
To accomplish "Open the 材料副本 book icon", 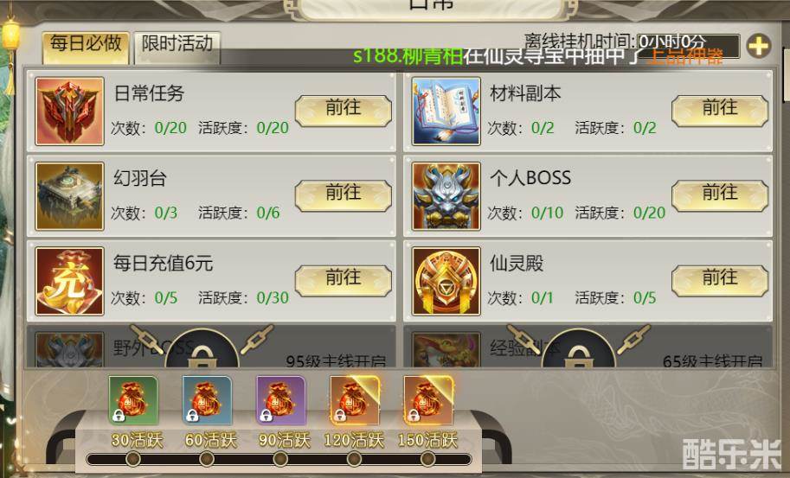I will pyautogui.click(x=446, y=112).
